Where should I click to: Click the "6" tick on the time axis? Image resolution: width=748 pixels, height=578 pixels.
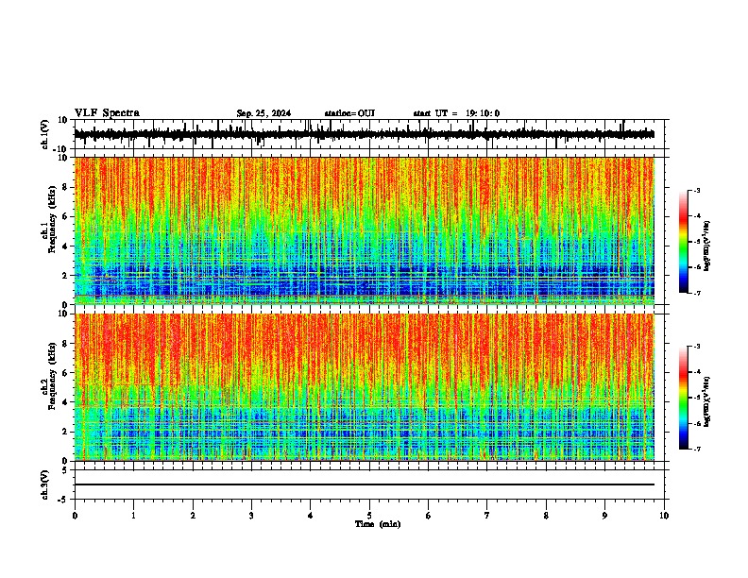429,516
